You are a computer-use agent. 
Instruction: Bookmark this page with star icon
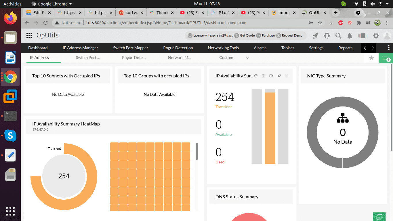pyautogui.click(x=320, y=23)
